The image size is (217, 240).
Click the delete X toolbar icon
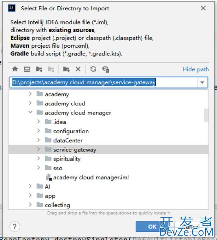[78, 69]
